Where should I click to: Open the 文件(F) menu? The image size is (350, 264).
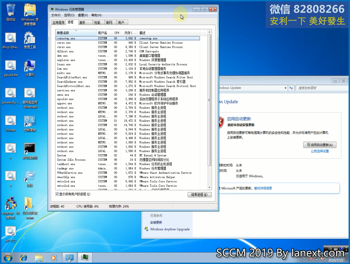(x=56, y=15)
